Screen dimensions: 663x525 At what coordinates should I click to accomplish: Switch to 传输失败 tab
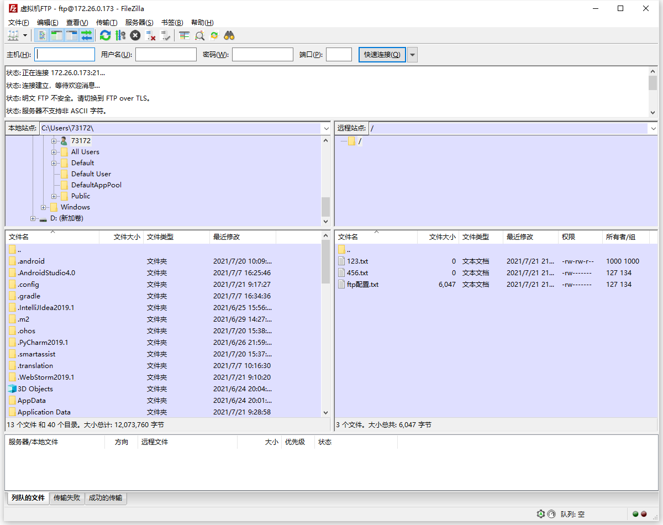tap(67, 498)
